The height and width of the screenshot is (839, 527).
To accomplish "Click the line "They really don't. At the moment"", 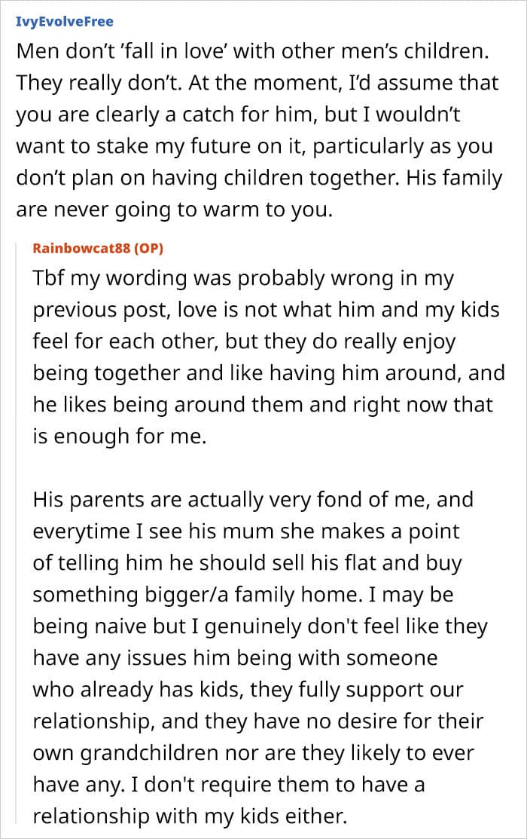I will pyautogui.click(x=258, y=85).
